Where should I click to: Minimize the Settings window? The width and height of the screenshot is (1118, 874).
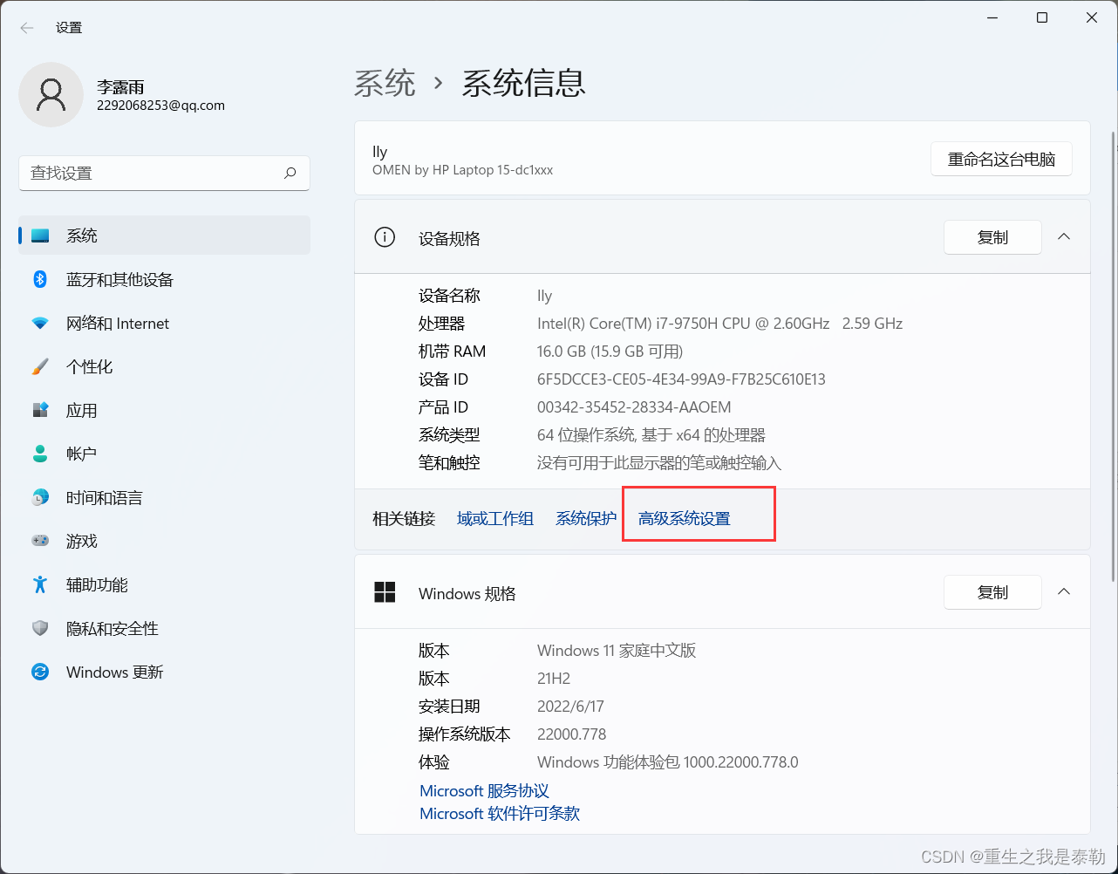992,18
